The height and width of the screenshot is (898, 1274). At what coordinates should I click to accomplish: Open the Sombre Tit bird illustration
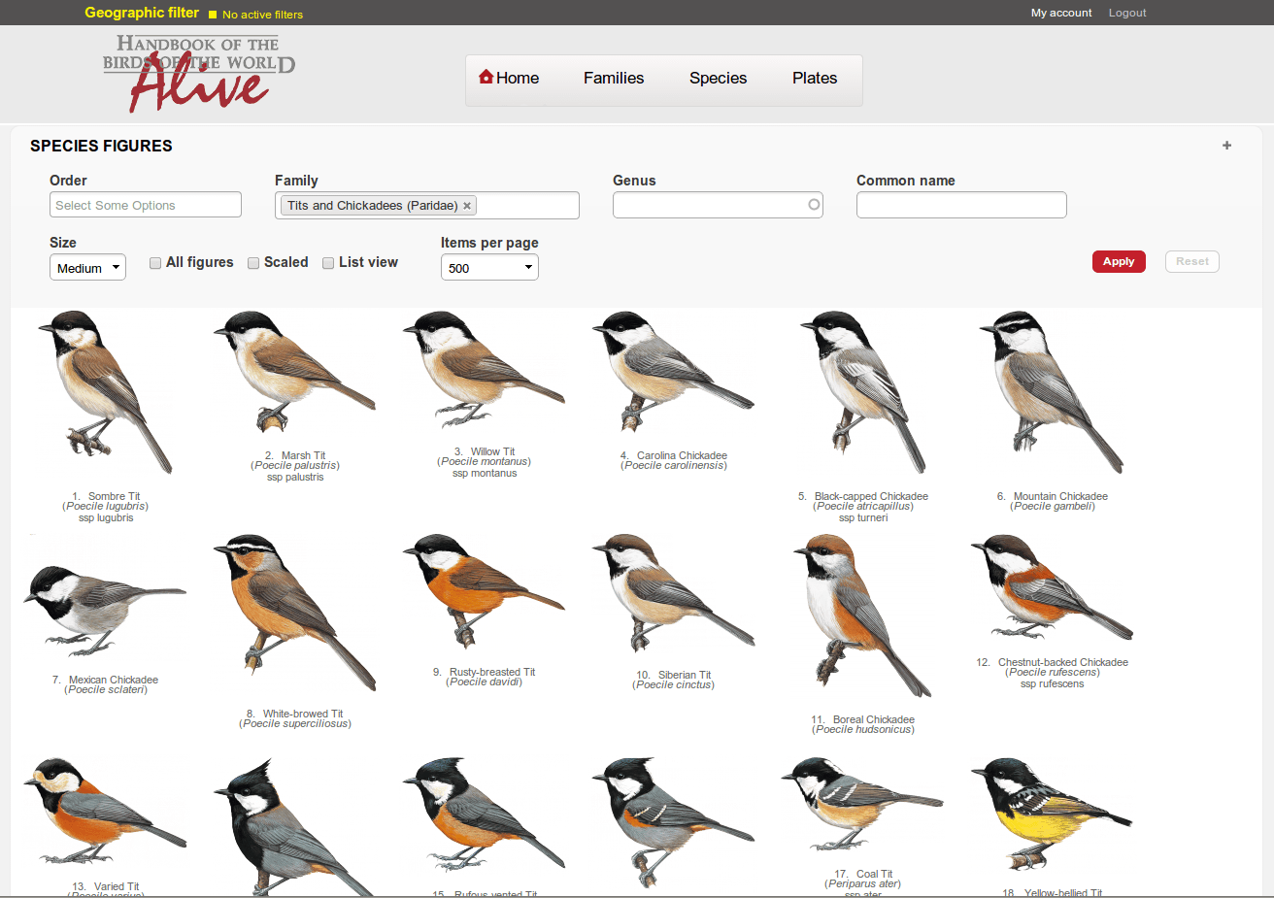coord(105,393)
